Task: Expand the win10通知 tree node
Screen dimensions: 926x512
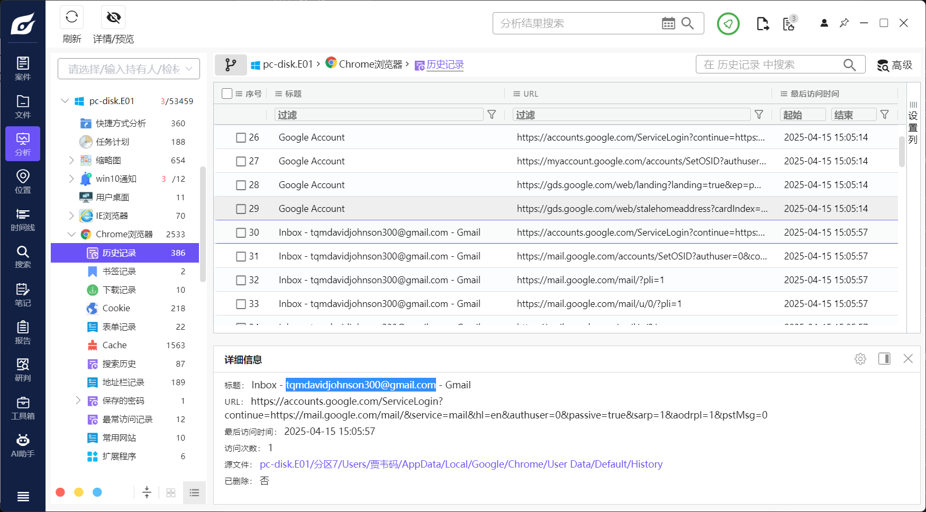Action: tap(71, 179)
